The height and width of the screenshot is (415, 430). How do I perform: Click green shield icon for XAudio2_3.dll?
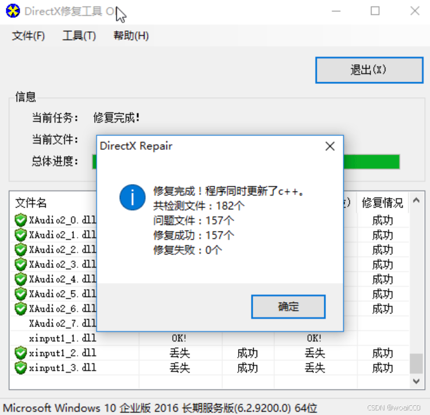[x=21, y=265]
